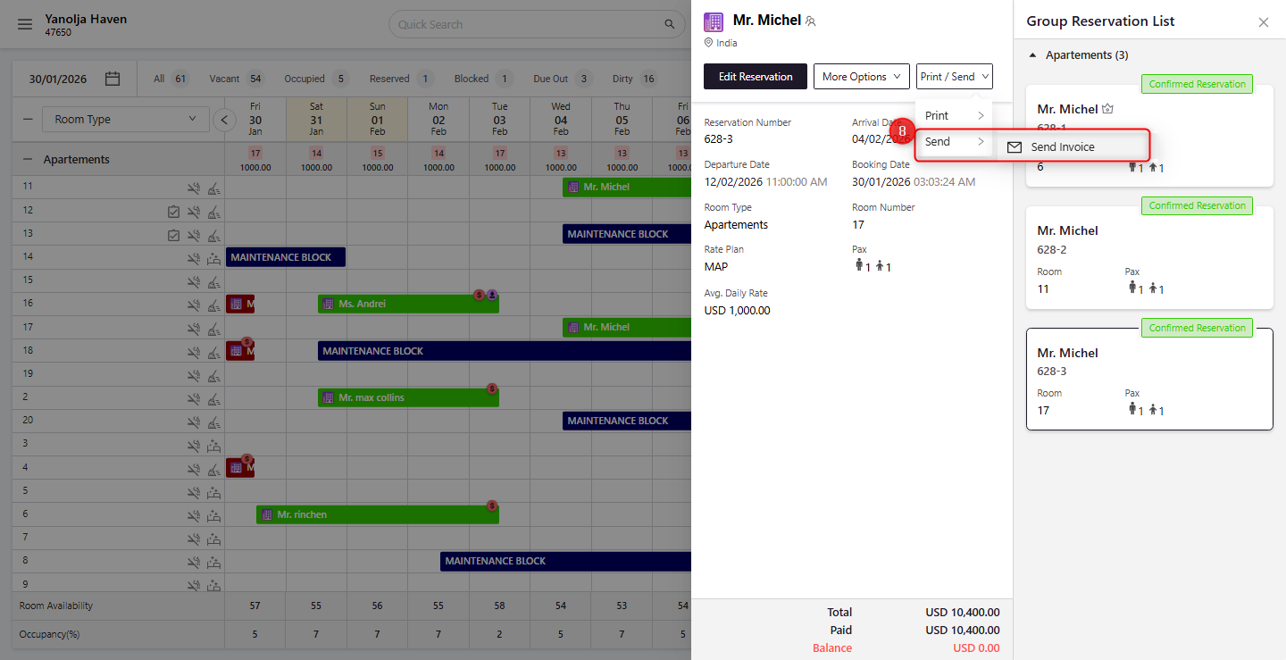The image size is (1286, 660).
Task: Click the checklist icon for room 12
Action: pyautogui.click(x=173, y=212)
